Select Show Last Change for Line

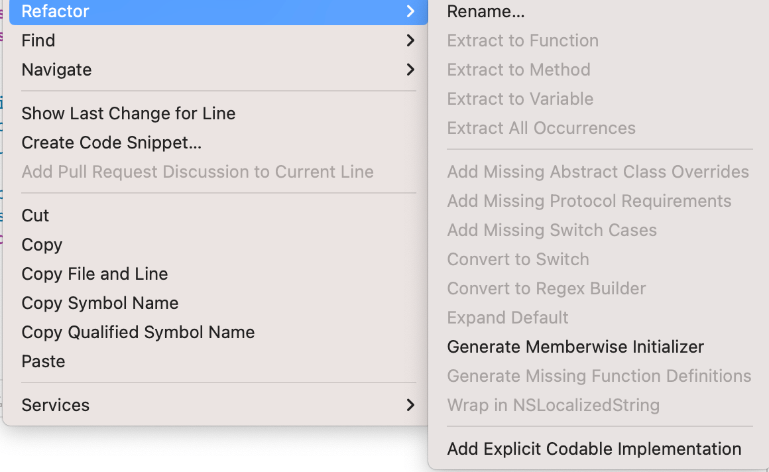pyautogui.click(x=129, y=113)
